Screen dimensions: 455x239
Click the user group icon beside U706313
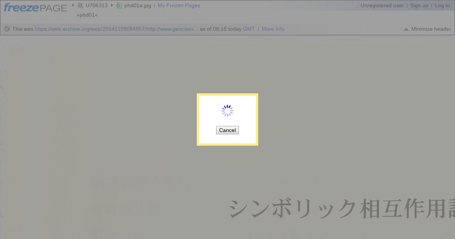(x=80, y=5)
